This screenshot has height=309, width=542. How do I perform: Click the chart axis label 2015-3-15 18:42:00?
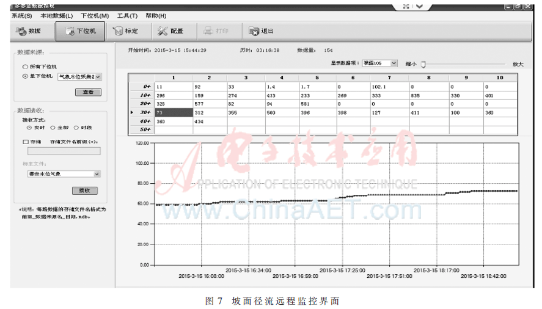tap(483, 276)
